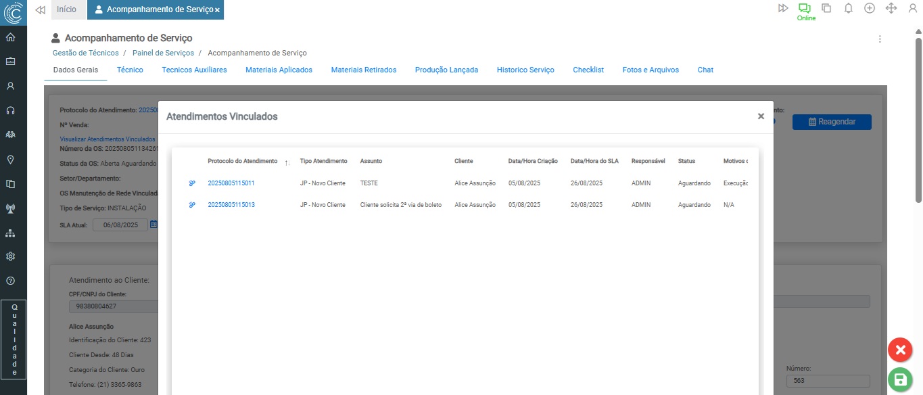Click the green Online chat status icon
The height and width of the screenshot is (395, 923).
tap(804, 9)
